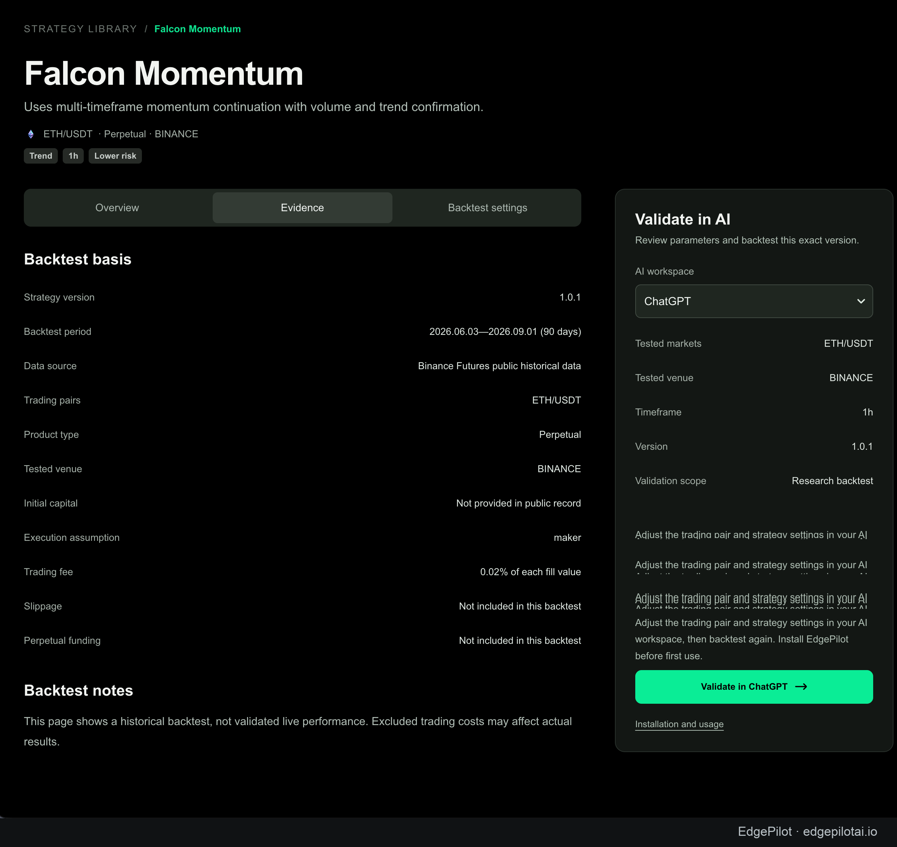This screenshot has height=847, width=897.
Task: Click the Tested venue BINANCE value in sidebar
Action: (x=851, y=378)
